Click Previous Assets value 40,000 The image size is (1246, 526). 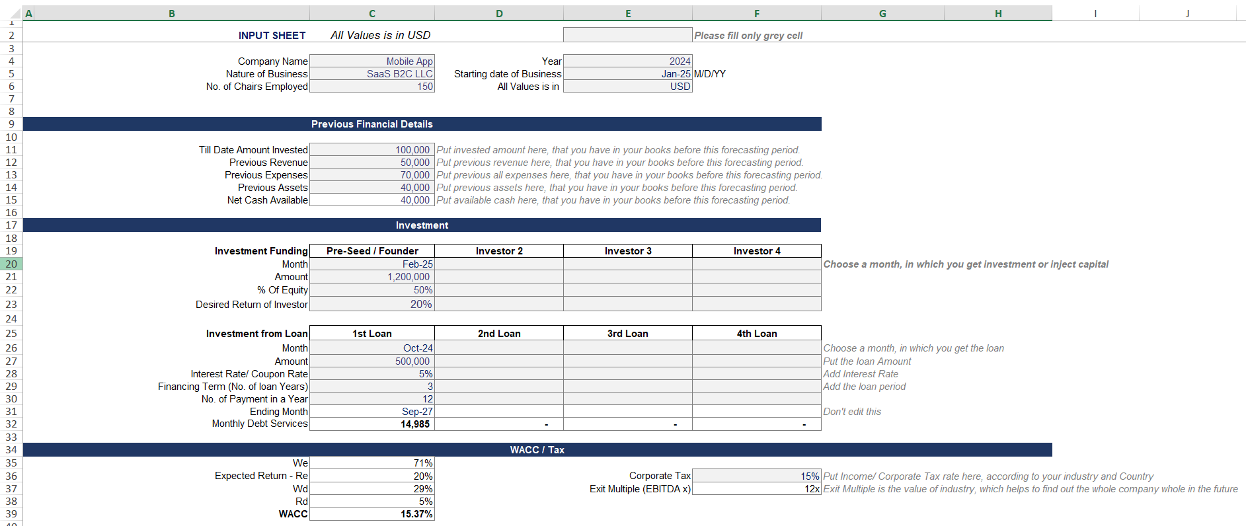[372, 188]
